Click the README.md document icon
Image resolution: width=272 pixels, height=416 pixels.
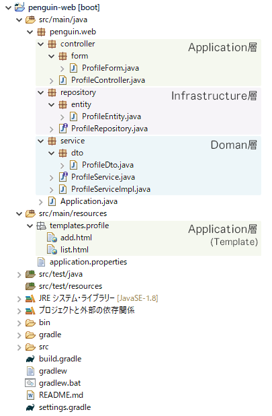pyautogui.click(x=30, y=395)
